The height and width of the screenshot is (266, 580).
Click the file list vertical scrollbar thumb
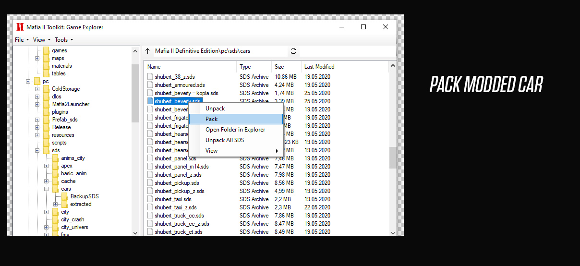393,157
